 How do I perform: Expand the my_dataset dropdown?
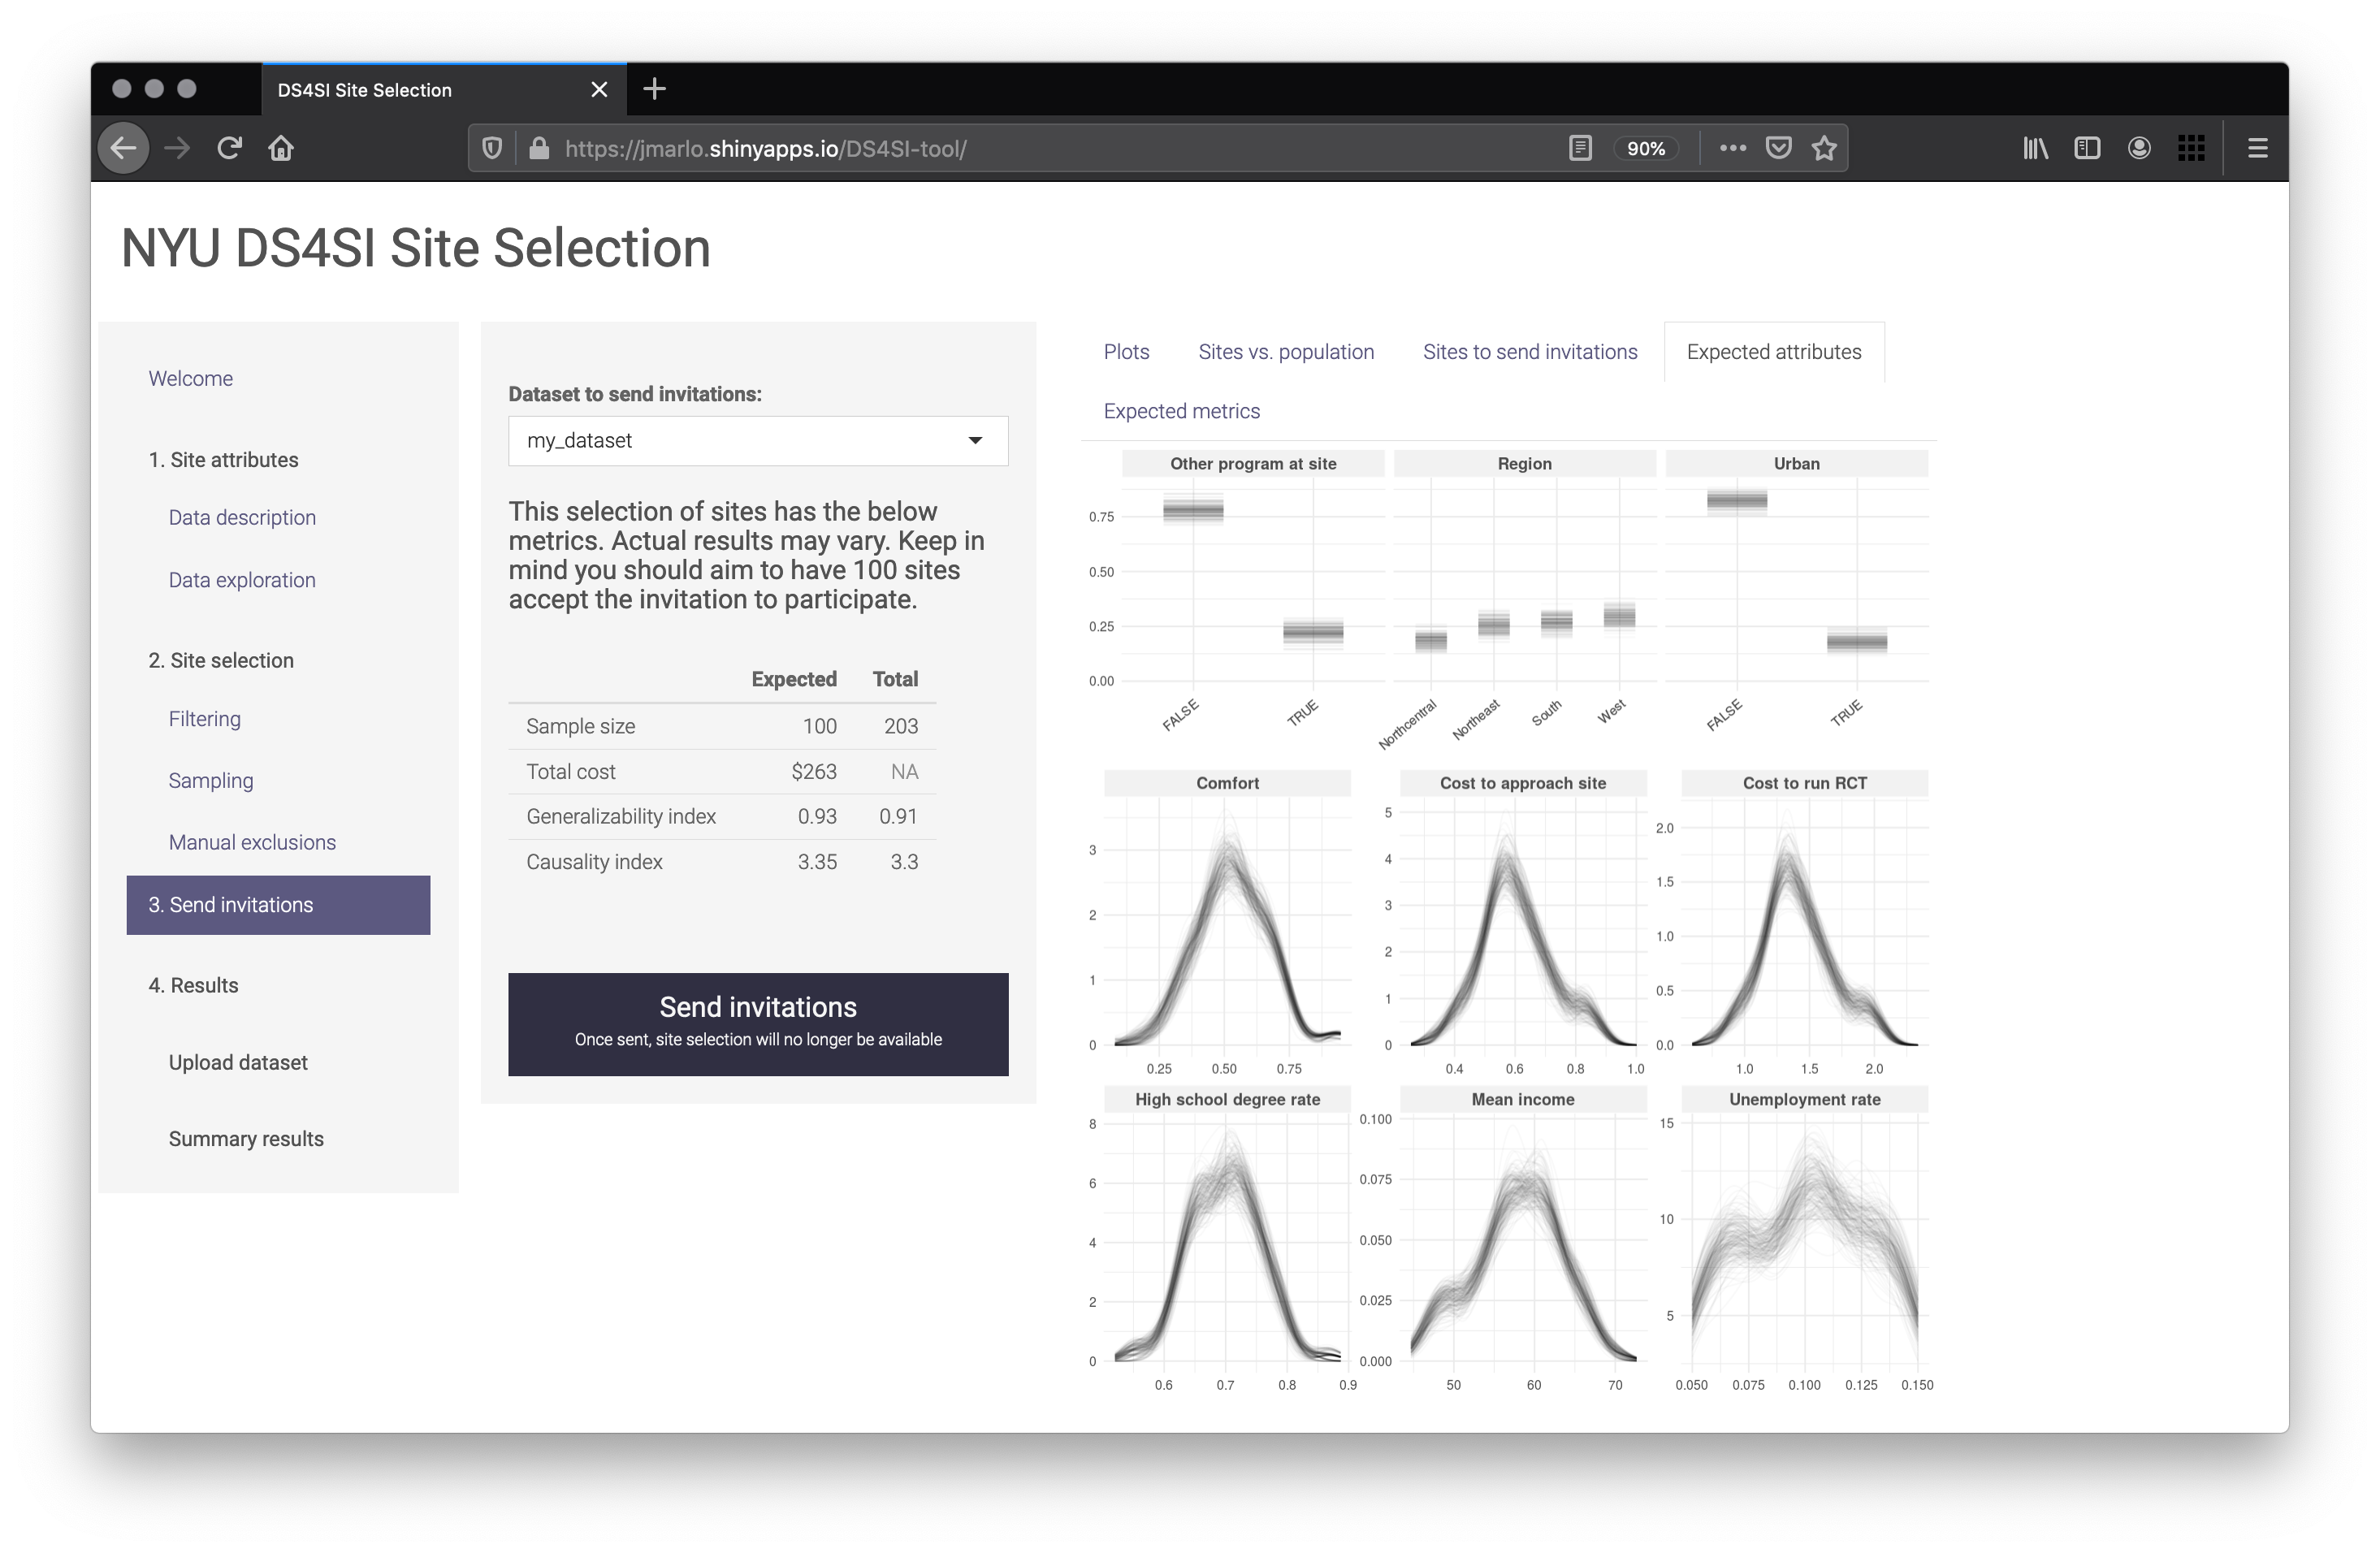coord(757,441)
